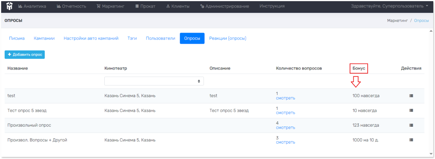Image resolution: width=435 pixels, height=159 pixels.
Task: Open actions icon for Произвол. Вопросы + Другой
Action: click(x=411, y=140)
